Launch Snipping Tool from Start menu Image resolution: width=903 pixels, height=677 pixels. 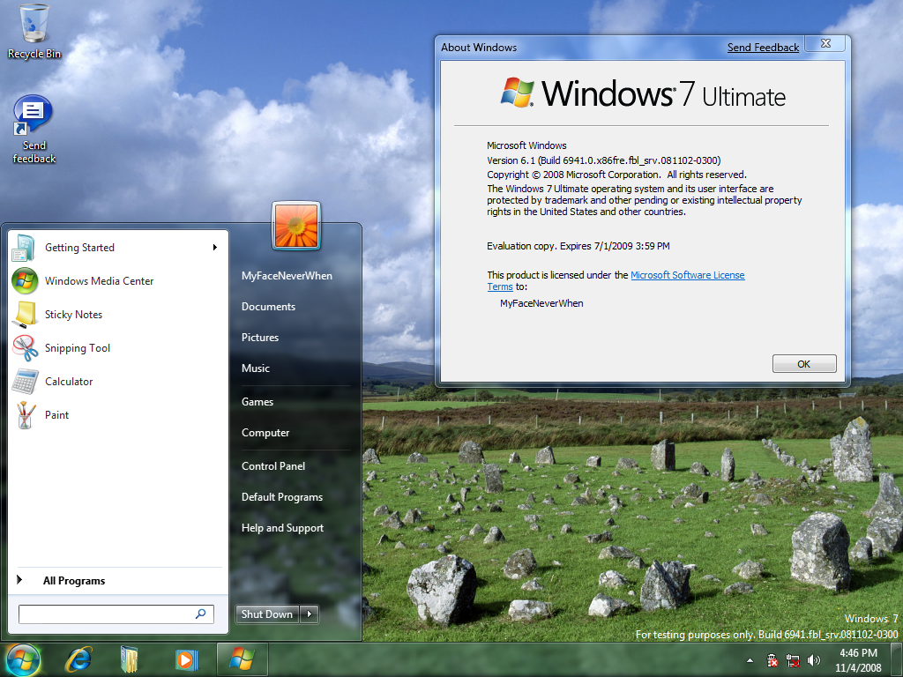click(78, 348)
